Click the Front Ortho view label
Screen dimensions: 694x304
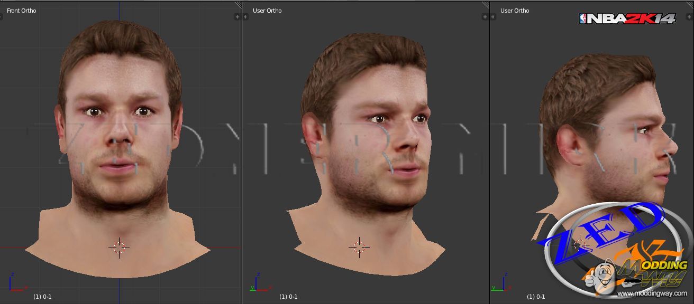[21, 11]
